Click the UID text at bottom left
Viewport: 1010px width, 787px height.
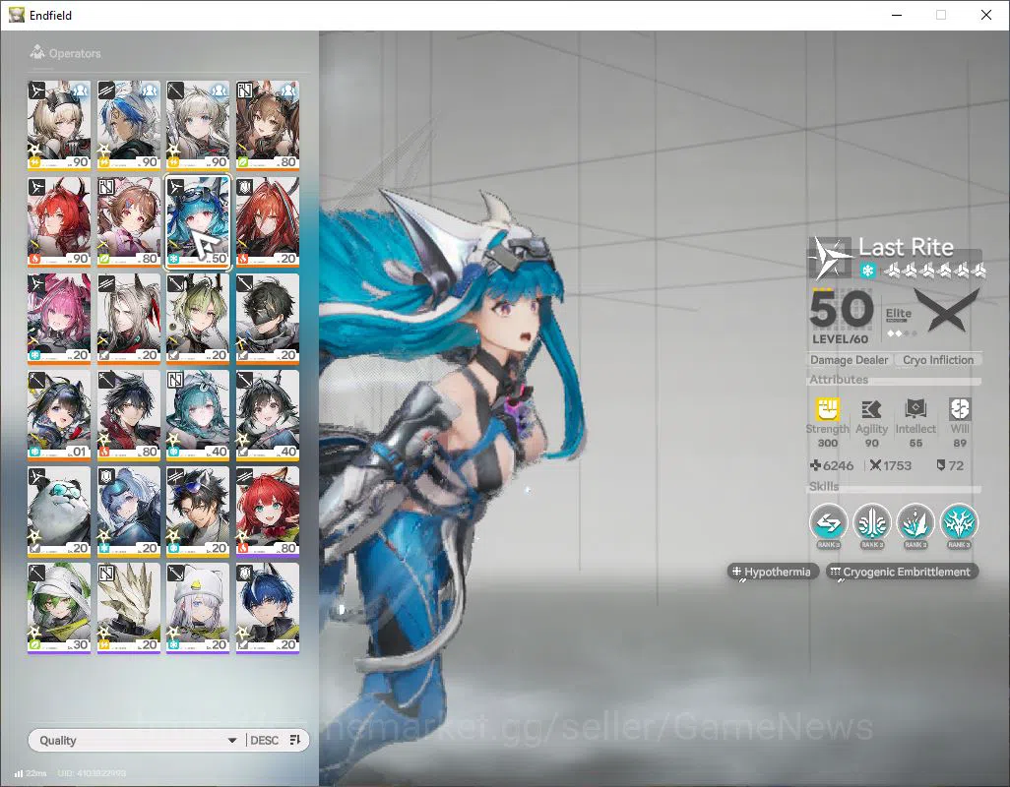click(92, 773)
